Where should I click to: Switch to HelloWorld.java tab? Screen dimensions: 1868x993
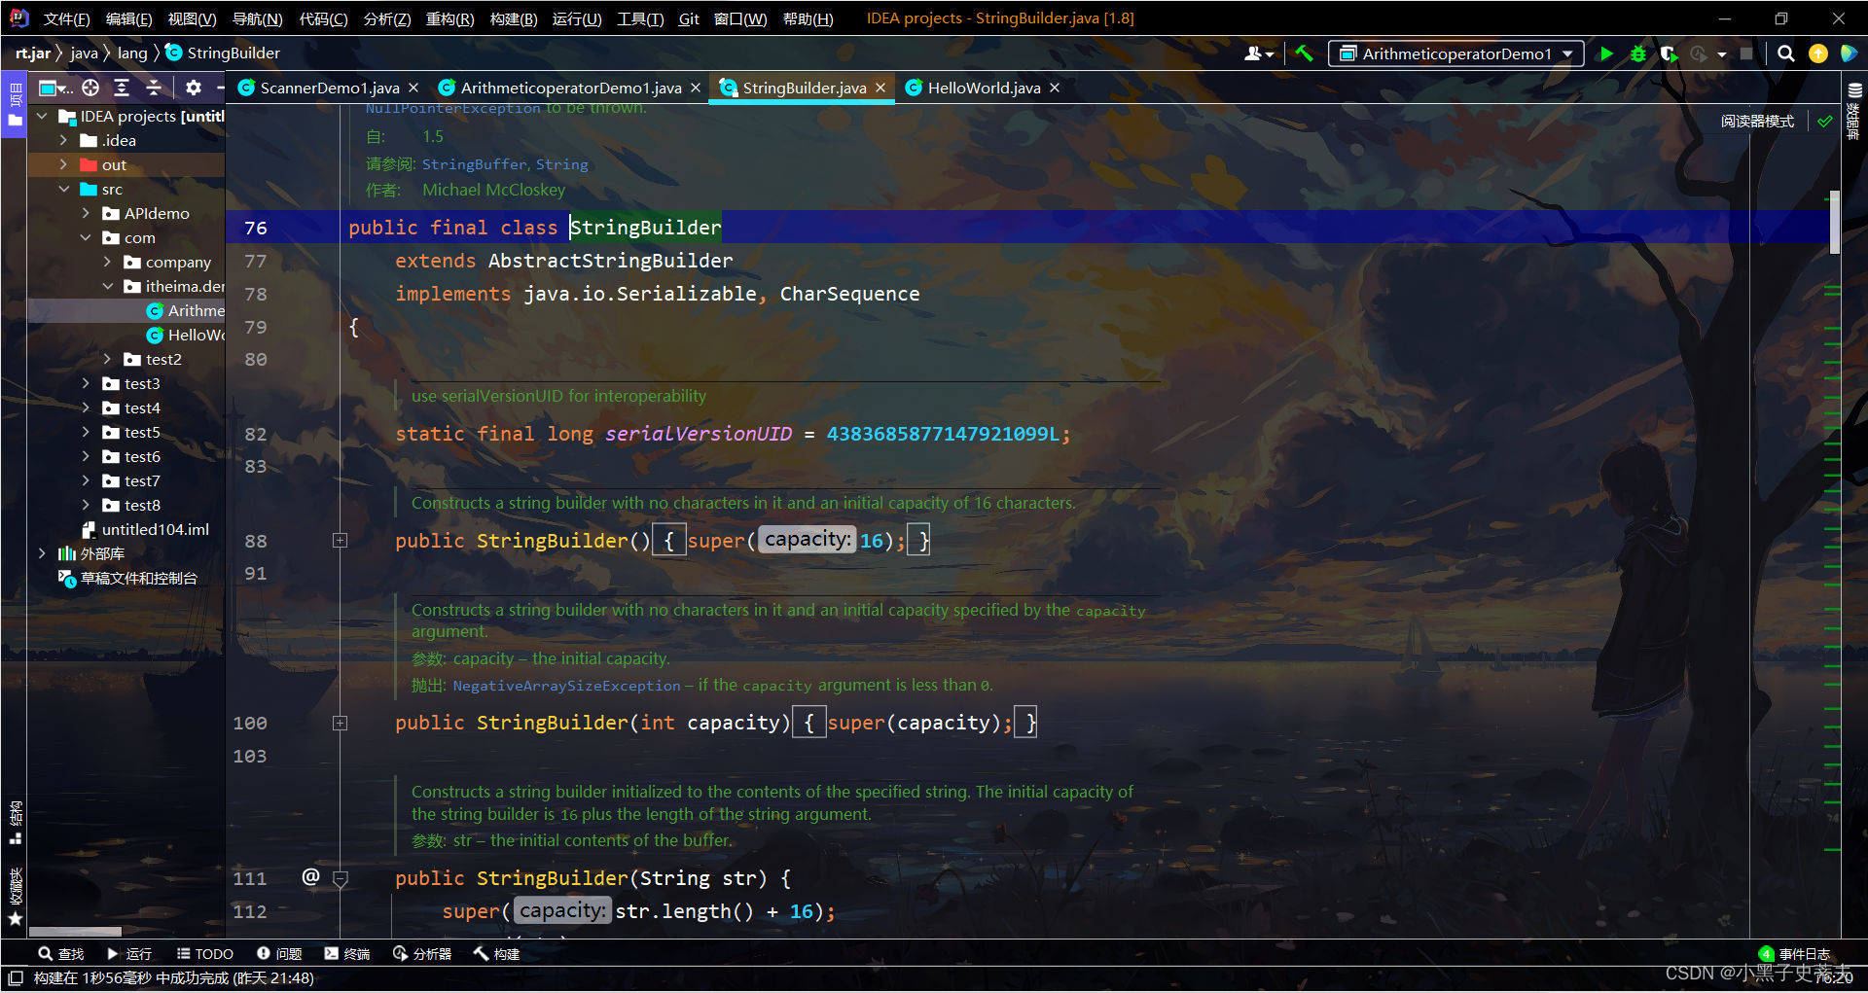coord(984,88)
